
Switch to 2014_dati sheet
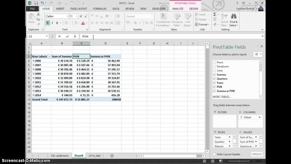95,156
